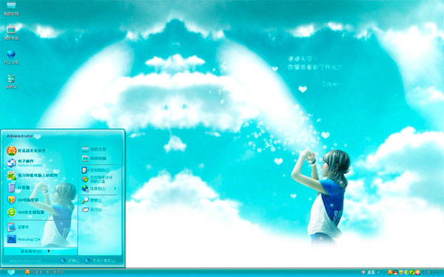Expand the taskbar desktop toolbar arrow
This screenshot has width=444, height=277.
[379, 272]
